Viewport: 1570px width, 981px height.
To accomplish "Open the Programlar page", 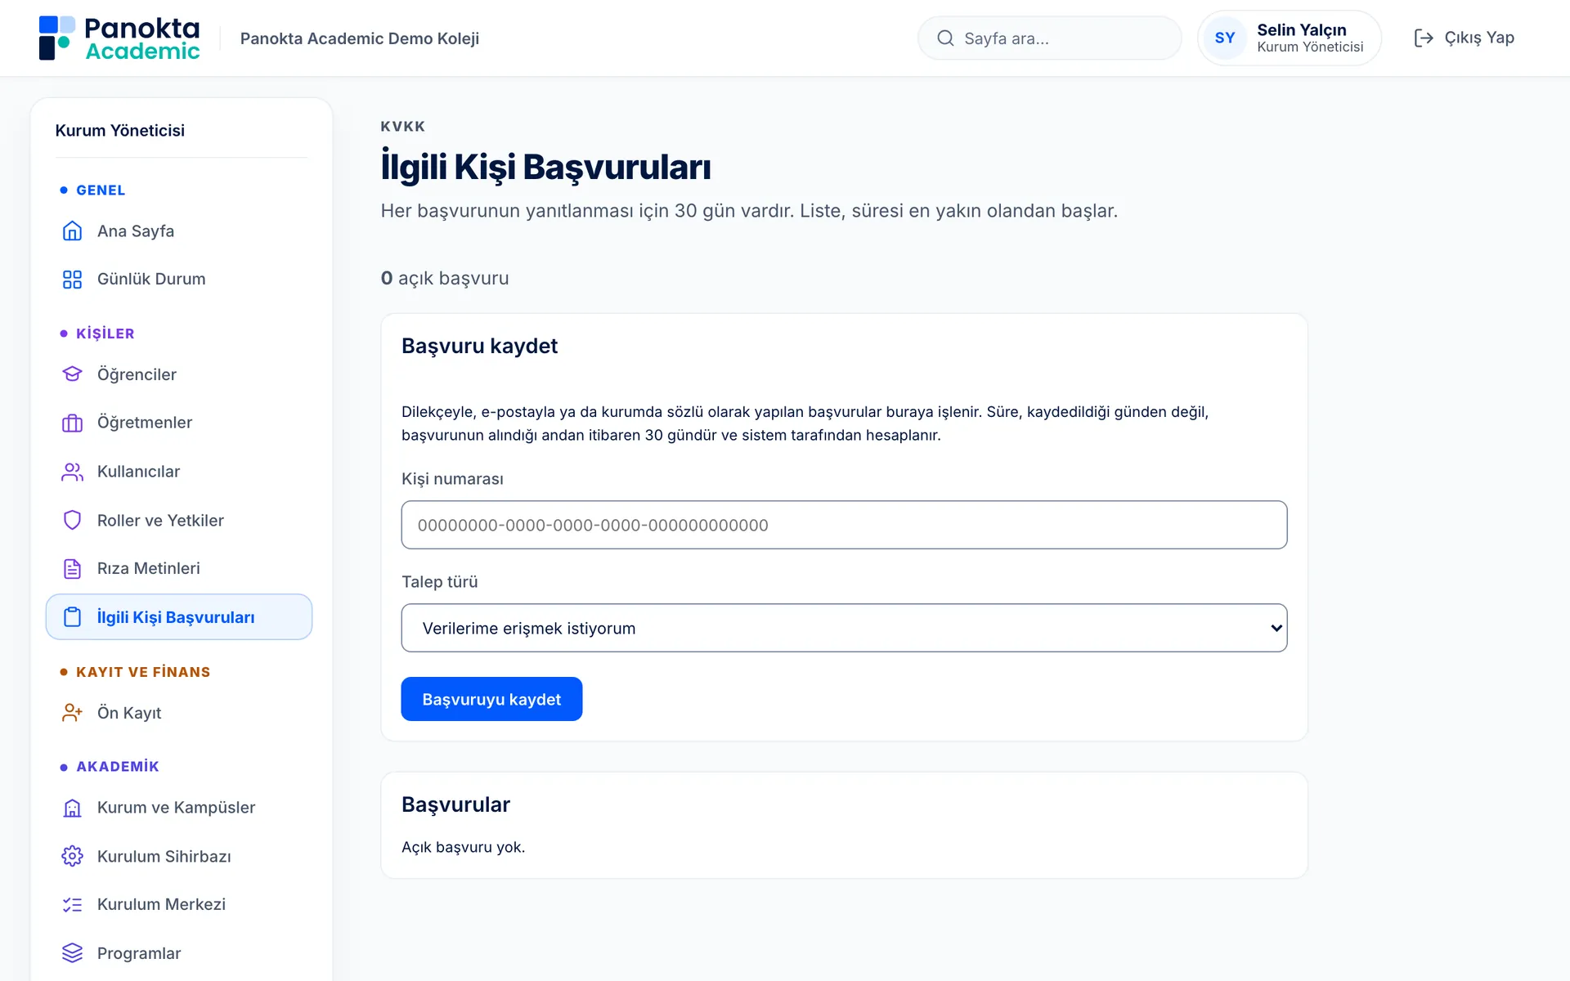I will 179,953.
